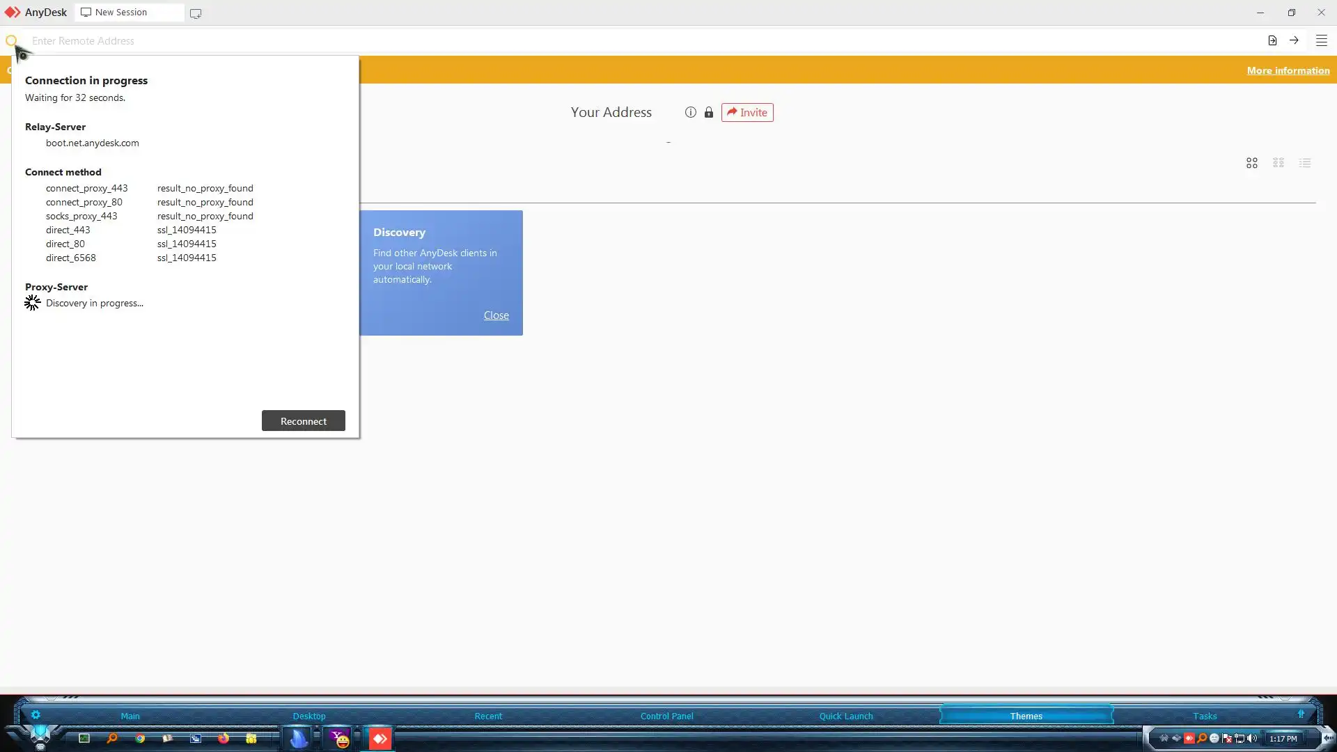Click the address info icon

[690, 112]
